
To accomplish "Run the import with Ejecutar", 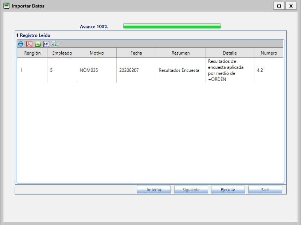I will click(x=228, y=190).
